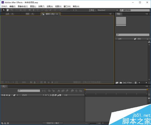Expand In/Out/Duration pane at timeline bottom

8,123
